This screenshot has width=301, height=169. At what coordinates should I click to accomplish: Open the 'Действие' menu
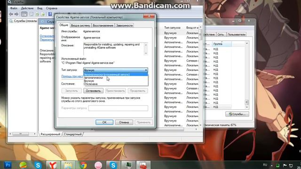pos(27,8)
